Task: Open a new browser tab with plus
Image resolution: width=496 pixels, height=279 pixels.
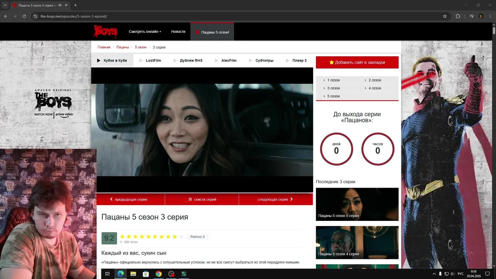Action: click(75, 5)
